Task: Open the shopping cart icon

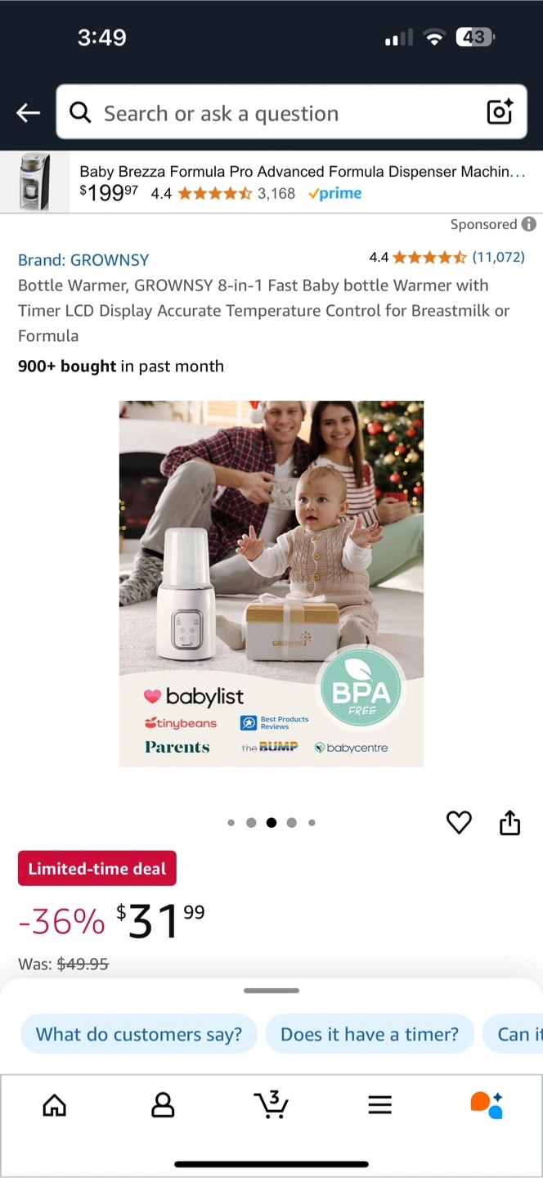Action: click(271, 1104)
